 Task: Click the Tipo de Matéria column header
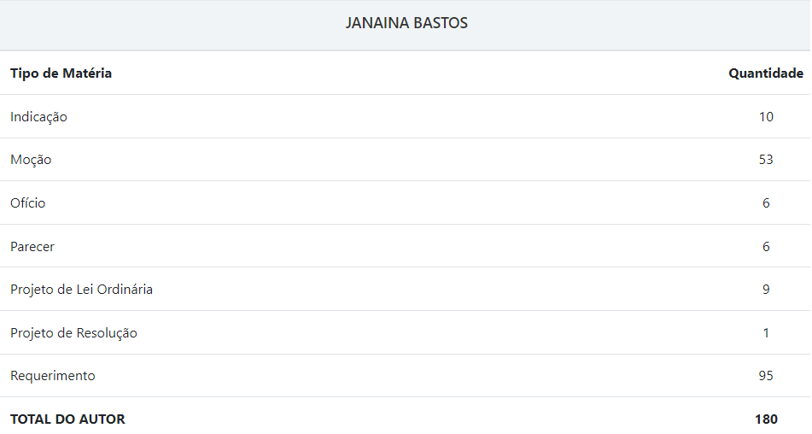pos(61,73)
